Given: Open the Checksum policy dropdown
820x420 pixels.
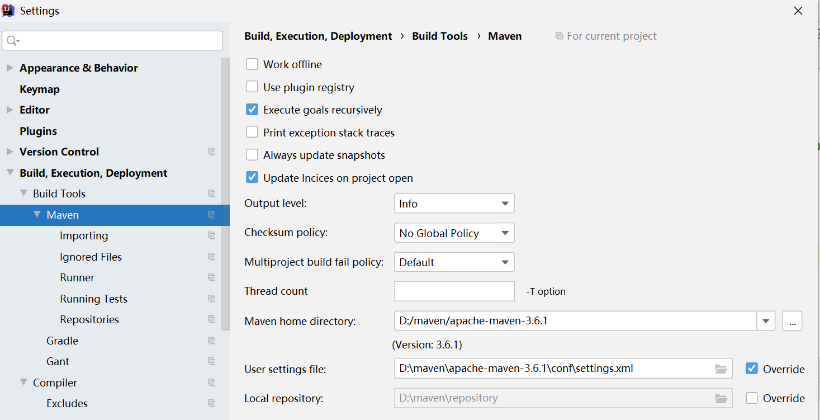Looking at the screenshot, I should click(454, 233).
